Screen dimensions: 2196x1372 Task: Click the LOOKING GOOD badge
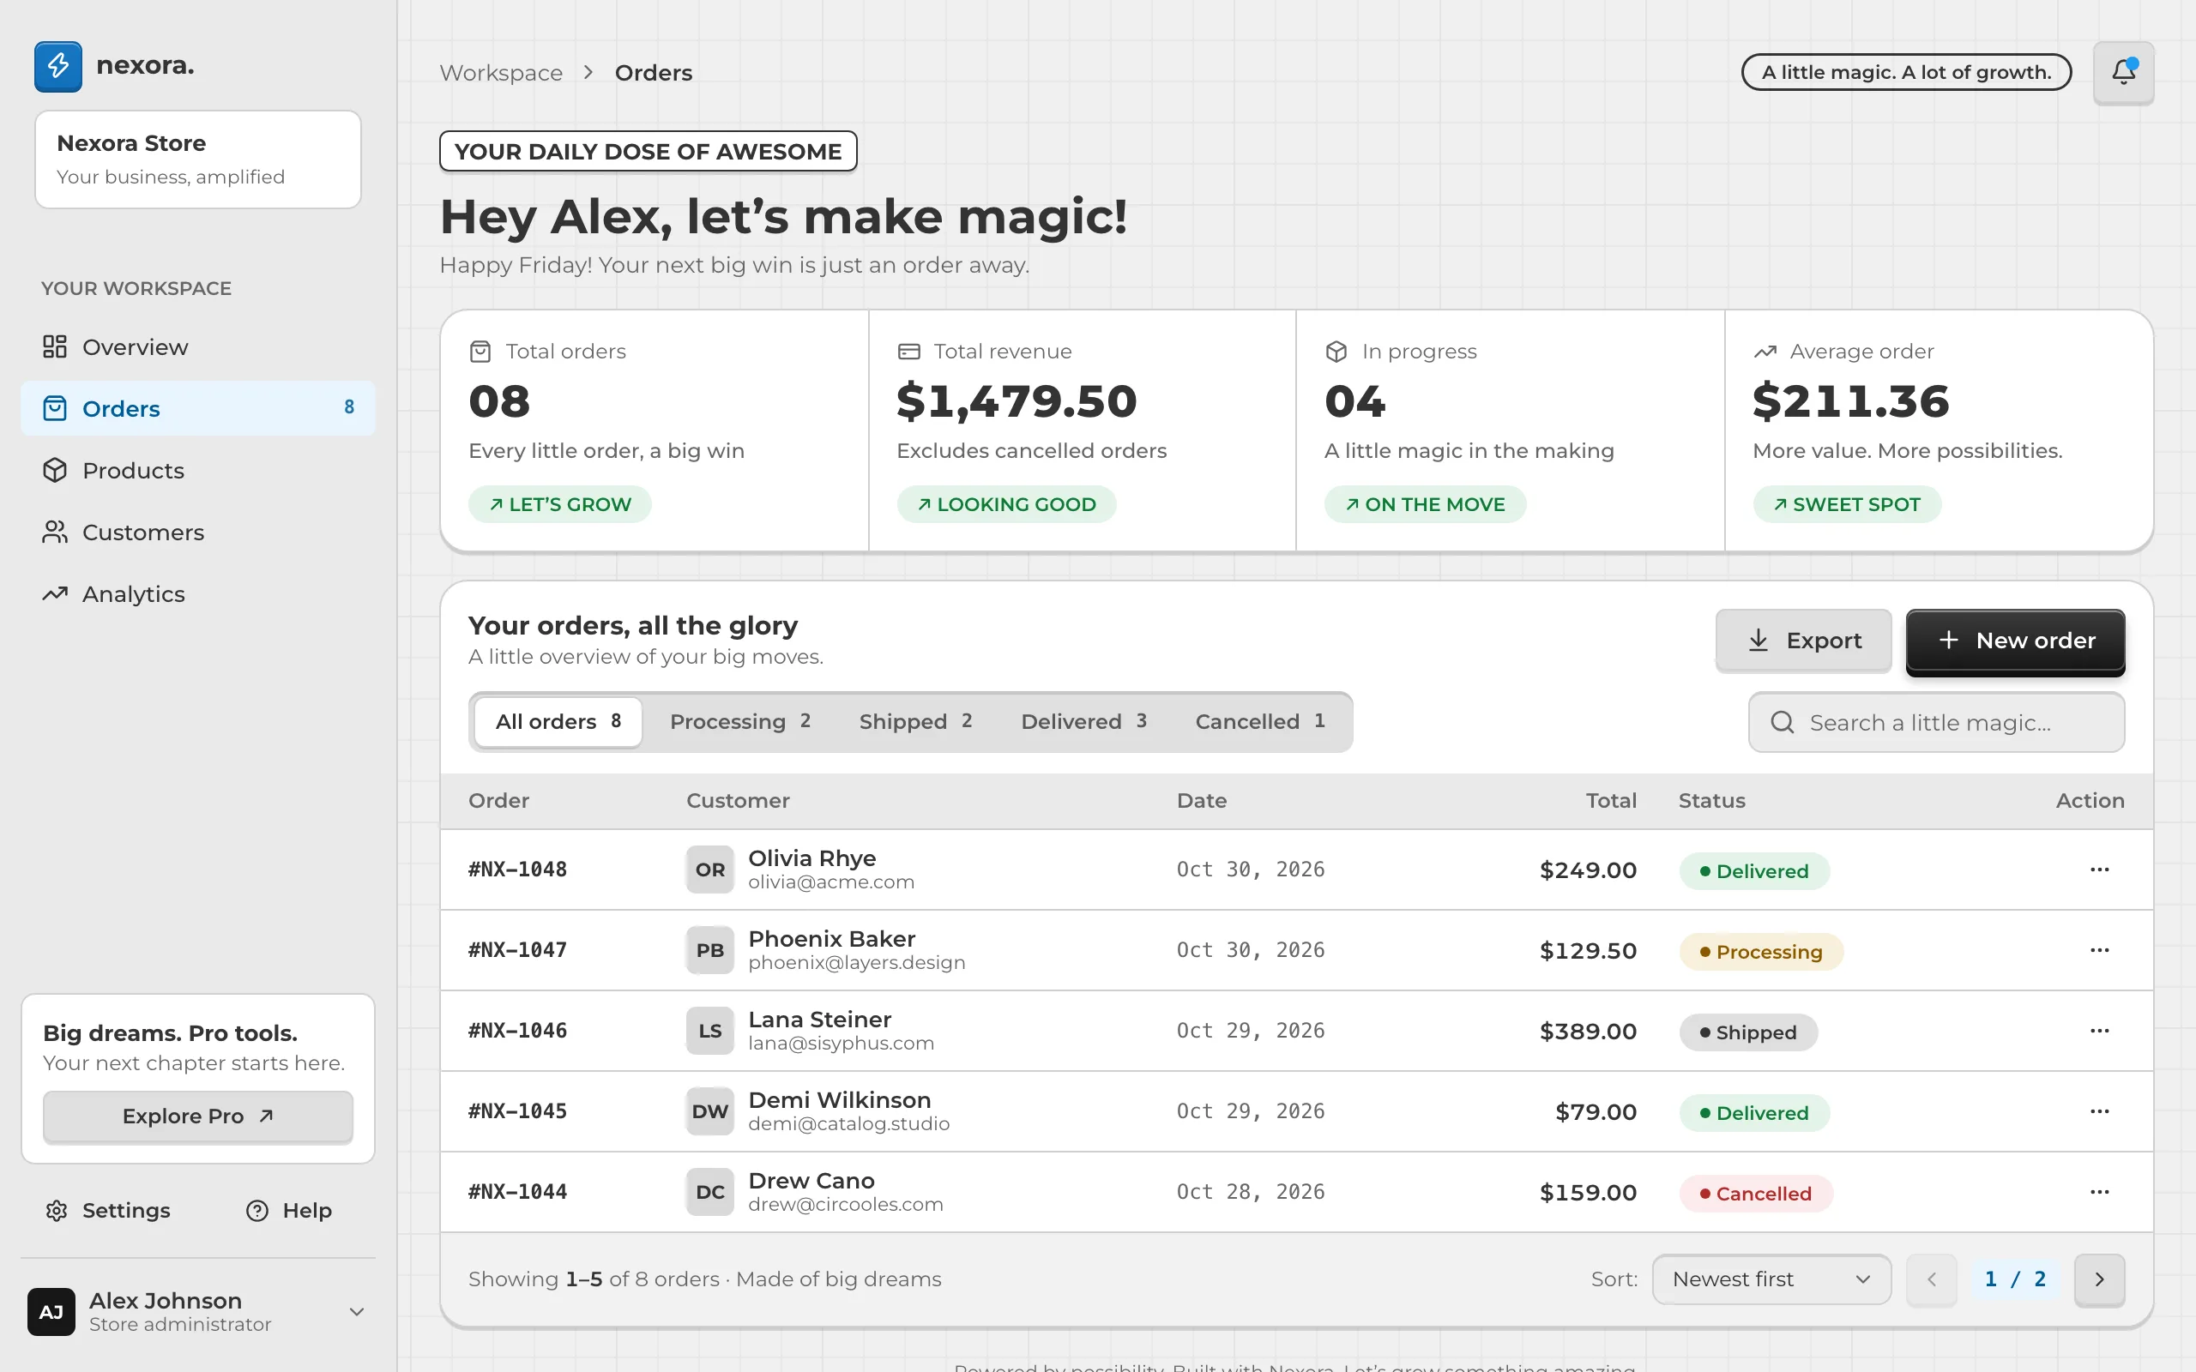coord(1006,504)
